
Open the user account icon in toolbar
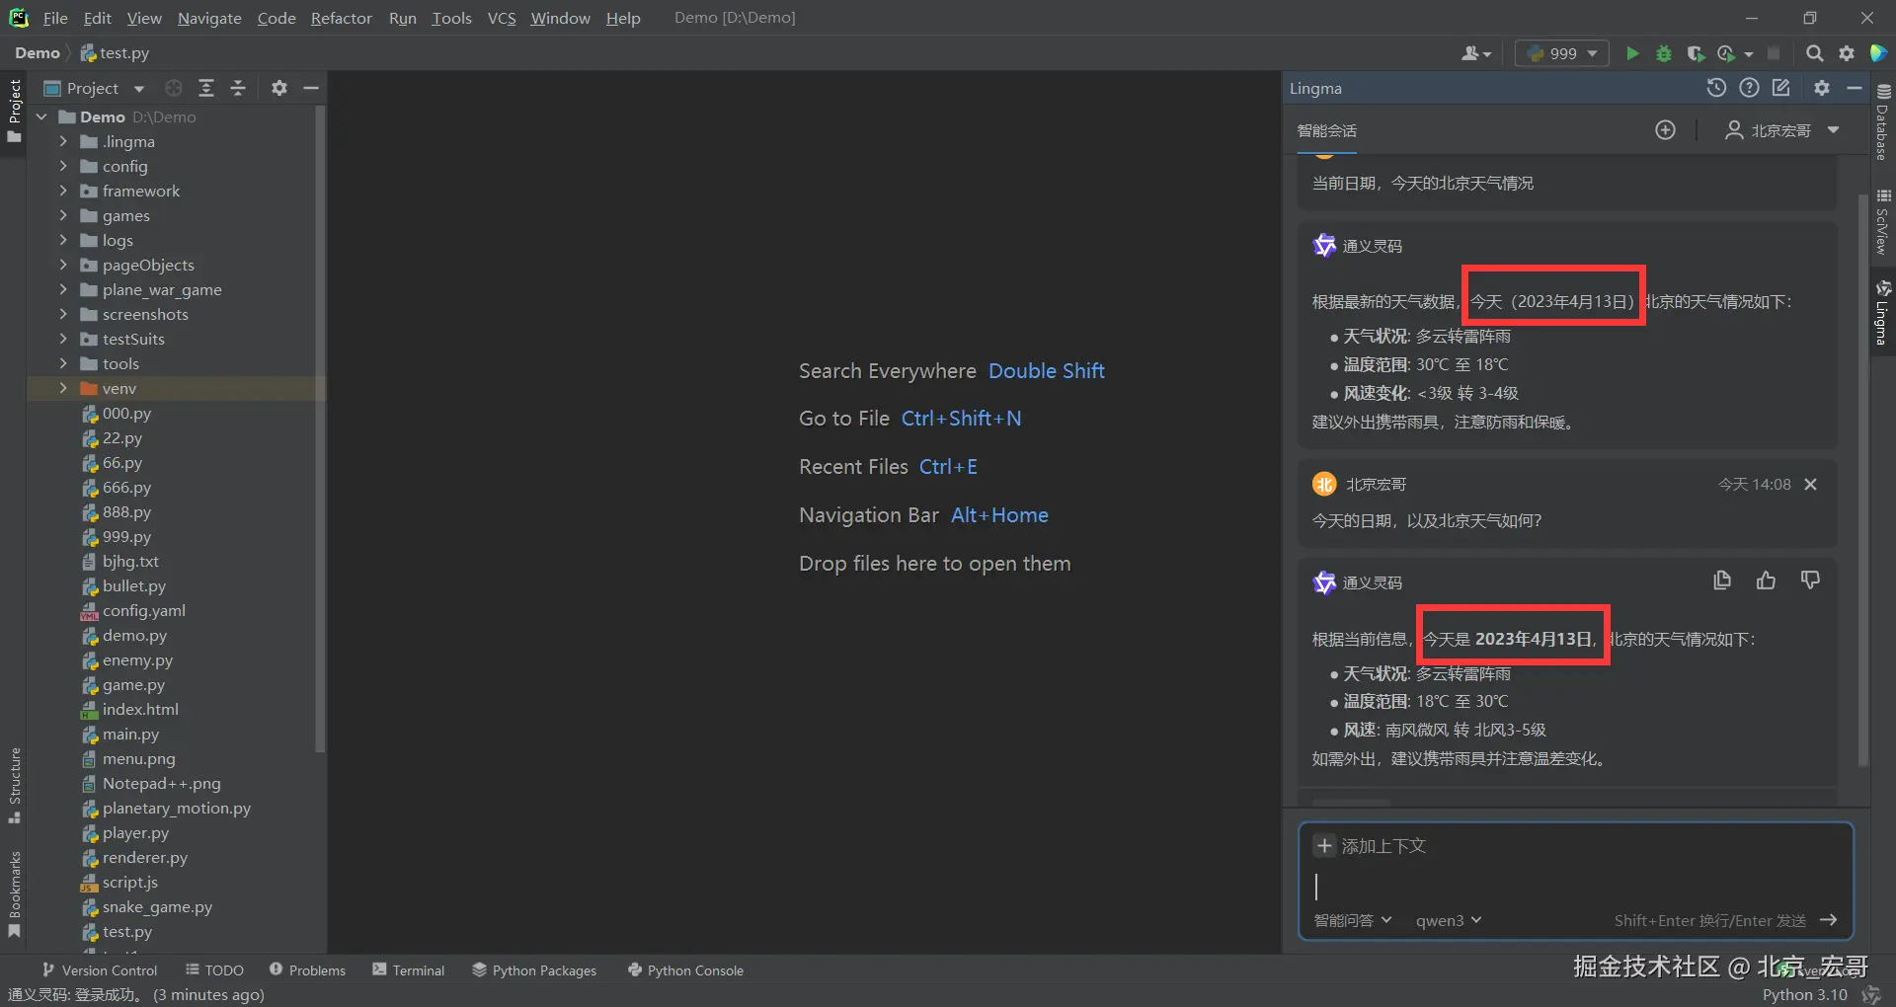tap(1476, 53)
